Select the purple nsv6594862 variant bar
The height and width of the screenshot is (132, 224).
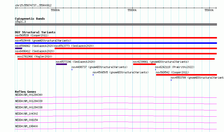coord(19,48)
